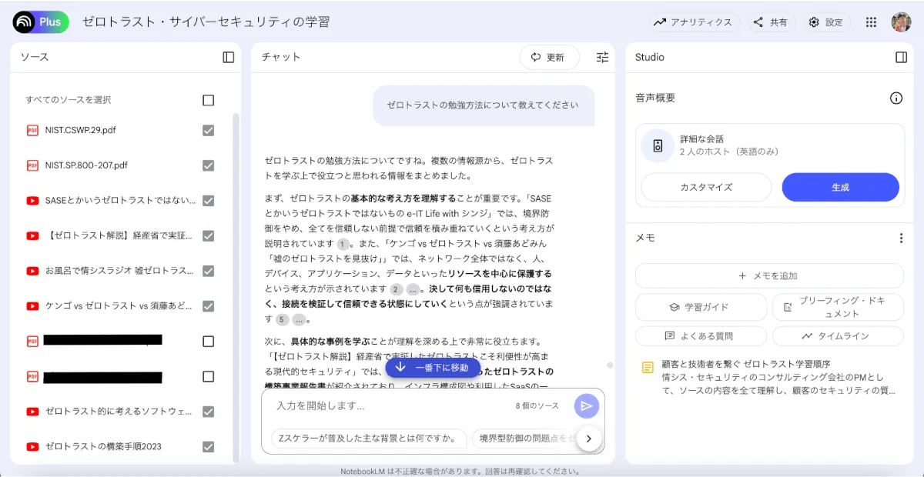Click citation number 1 in chat
The height and width of the screenshot is (477, 924).
click(343, 244)
